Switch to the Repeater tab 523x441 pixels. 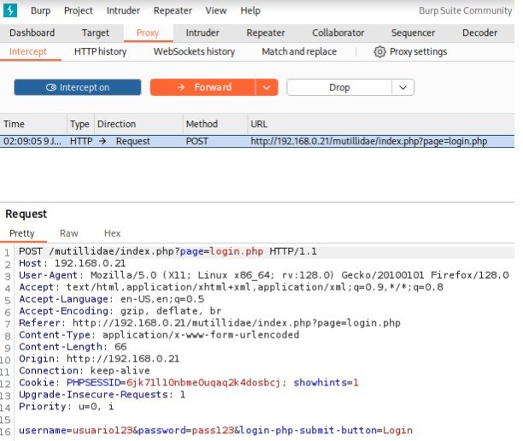pyautogui.click(x=266, y=33)
